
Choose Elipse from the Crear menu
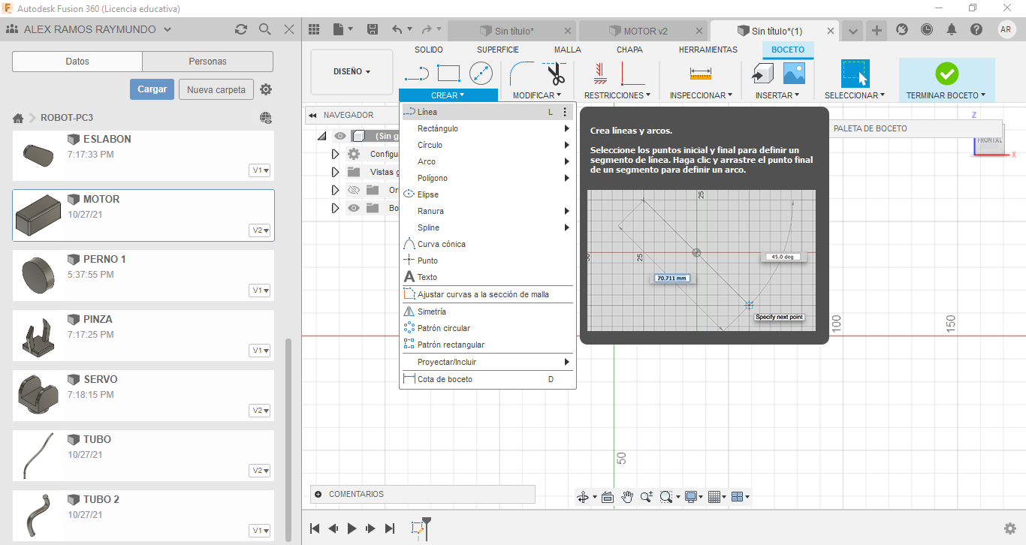(x=428, y=194)
